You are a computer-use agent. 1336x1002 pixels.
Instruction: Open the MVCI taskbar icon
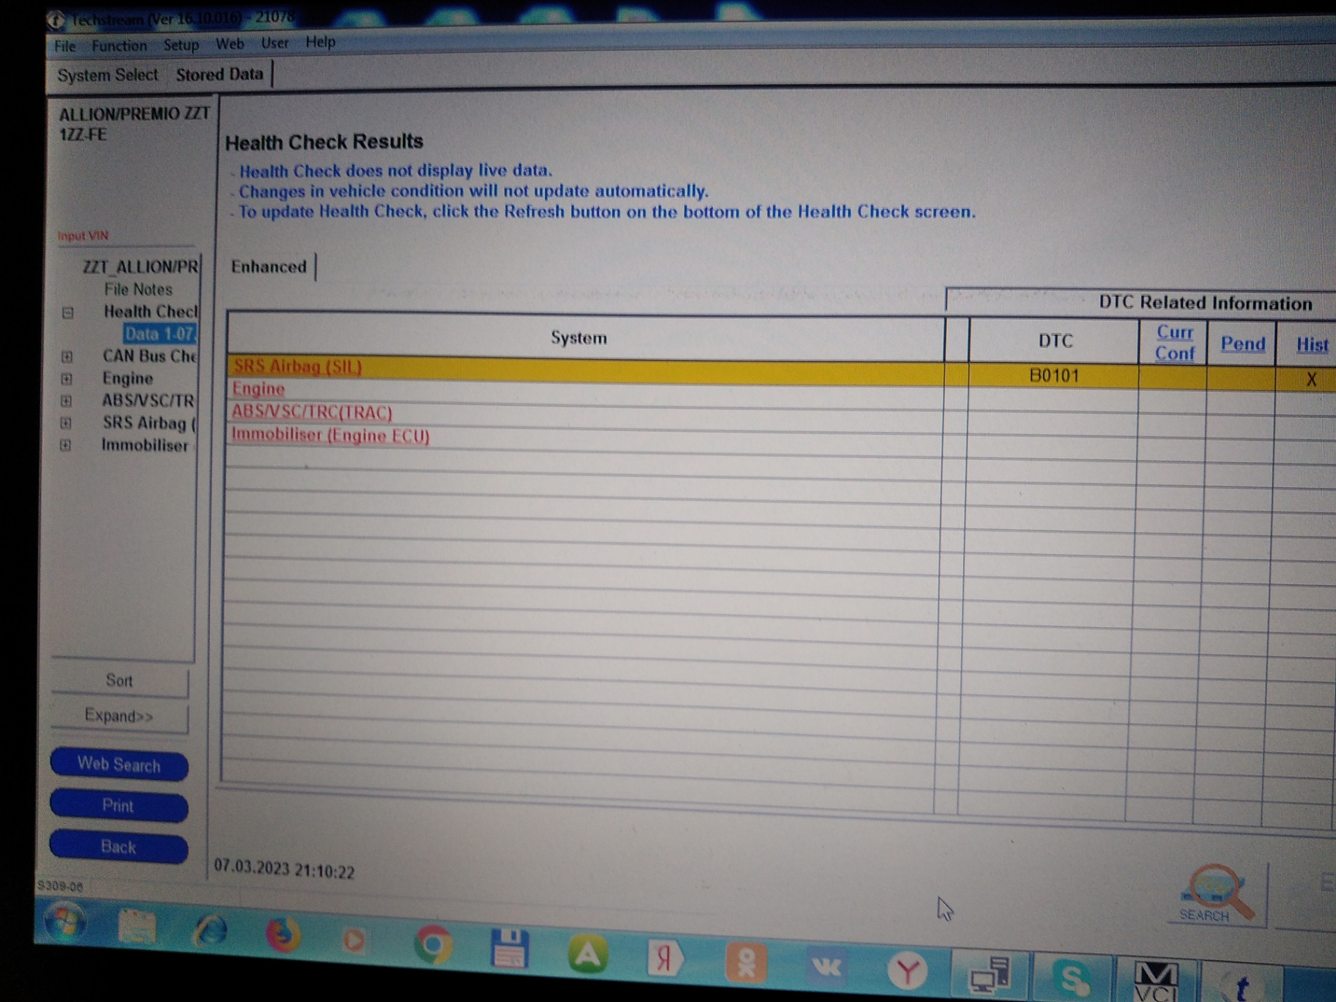[1156, 981]
